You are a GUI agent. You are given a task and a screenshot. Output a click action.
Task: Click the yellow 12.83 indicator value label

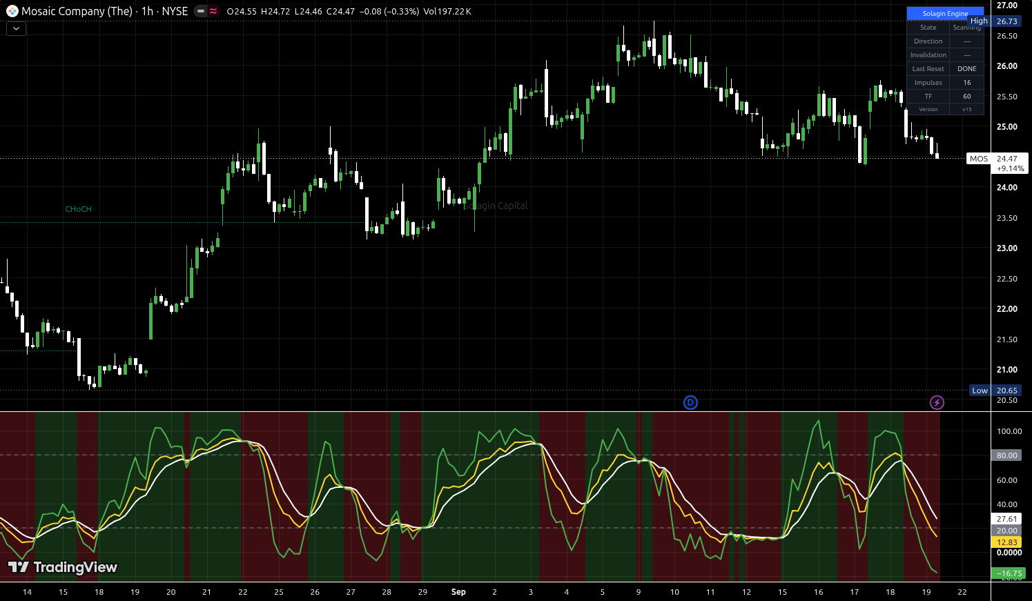click(x=1007, y=542)
